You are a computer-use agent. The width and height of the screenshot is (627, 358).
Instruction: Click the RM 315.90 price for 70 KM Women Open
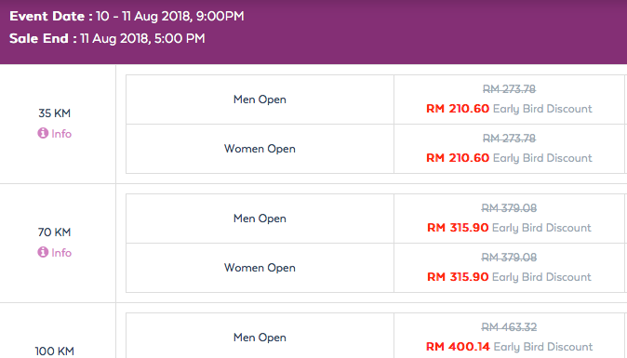click(458, 277)
